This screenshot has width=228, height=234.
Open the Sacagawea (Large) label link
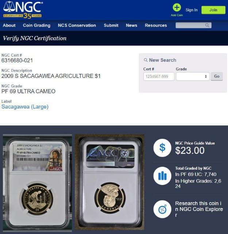25,107
